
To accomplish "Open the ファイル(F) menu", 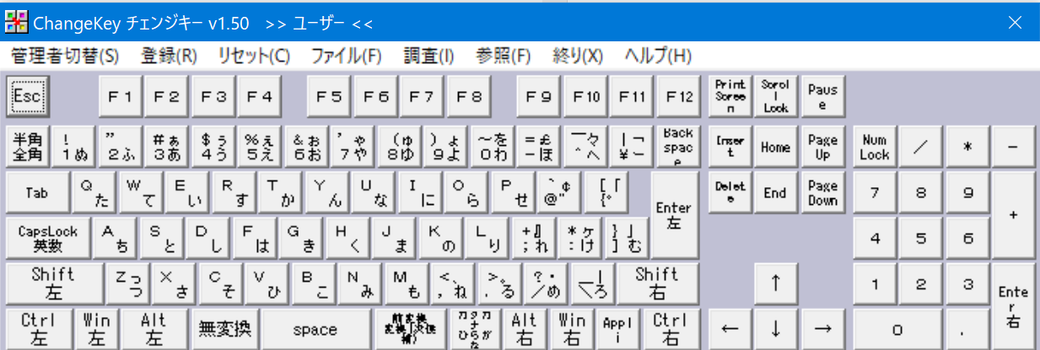I will pyautogui.click(x=346, y=57).
